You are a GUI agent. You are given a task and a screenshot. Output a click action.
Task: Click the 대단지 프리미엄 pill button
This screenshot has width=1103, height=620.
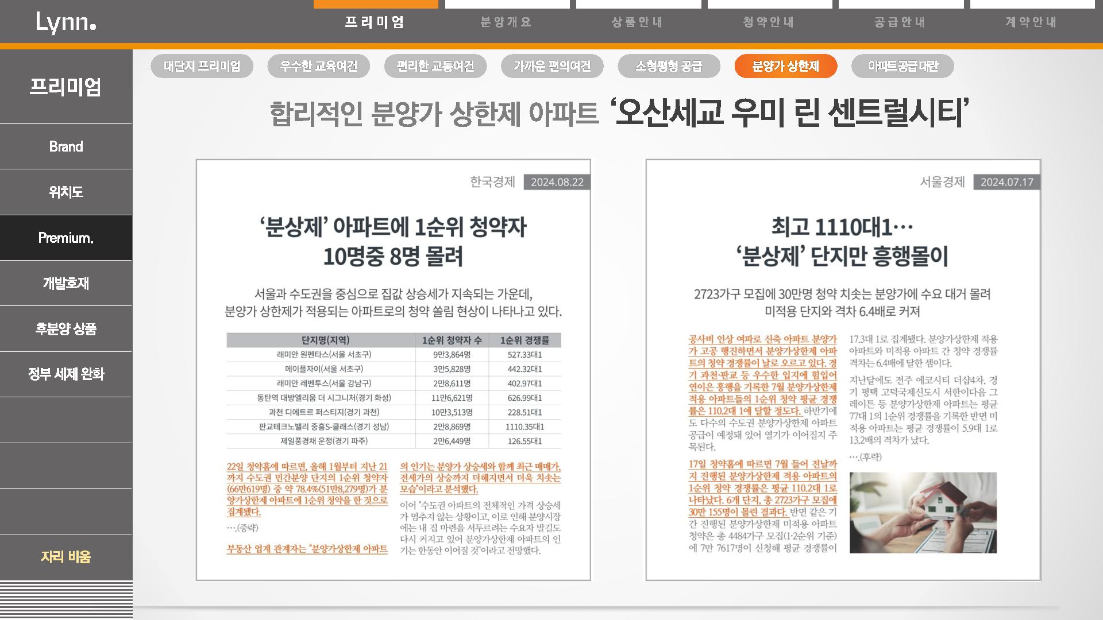coord(202,66)
